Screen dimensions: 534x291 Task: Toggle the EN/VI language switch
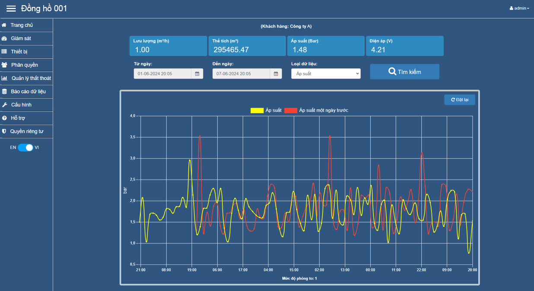pyautogui.click(x=25, y=147)
